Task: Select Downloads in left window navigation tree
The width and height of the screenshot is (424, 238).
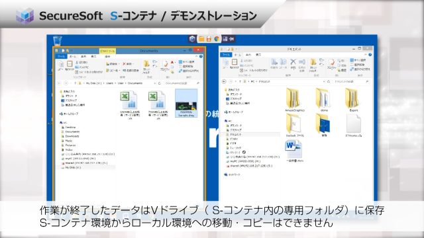Action: [x=72, y=136]
